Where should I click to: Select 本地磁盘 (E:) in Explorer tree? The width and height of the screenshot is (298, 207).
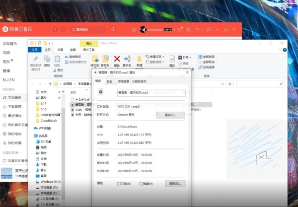tap(47, 193)
